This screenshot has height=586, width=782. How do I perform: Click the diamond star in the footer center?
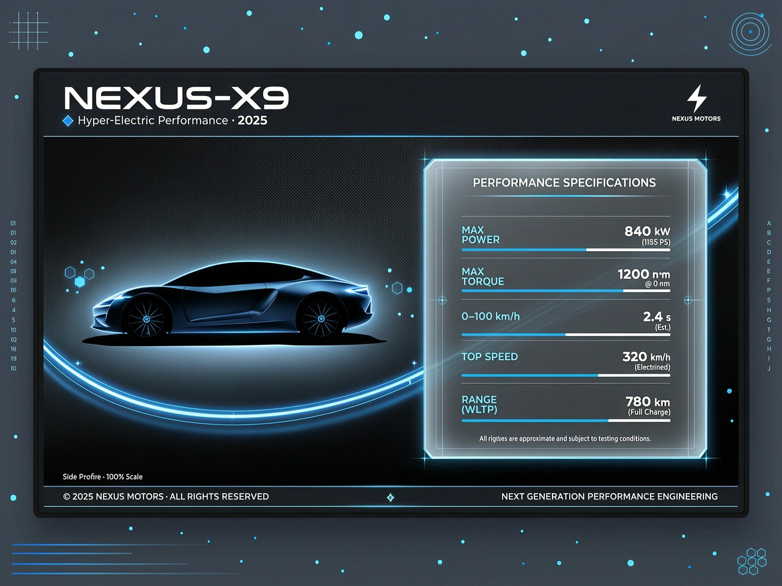[390, 497]
